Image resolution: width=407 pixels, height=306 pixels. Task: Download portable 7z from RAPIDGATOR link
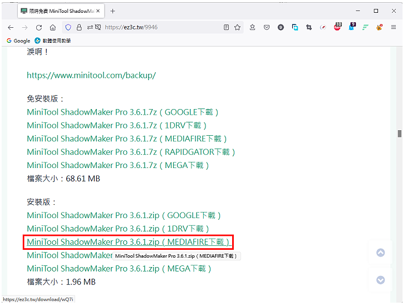click(131, 152)
